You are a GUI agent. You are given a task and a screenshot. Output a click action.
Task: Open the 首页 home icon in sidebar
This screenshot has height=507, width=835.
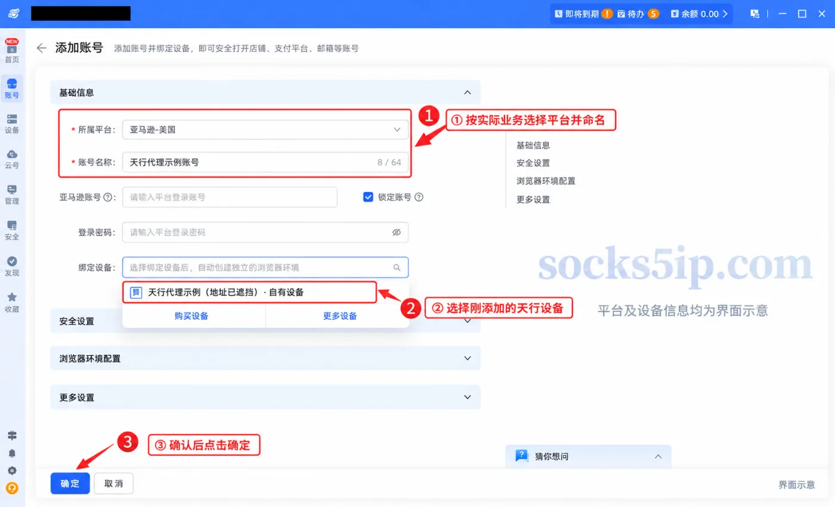(12, 51)
